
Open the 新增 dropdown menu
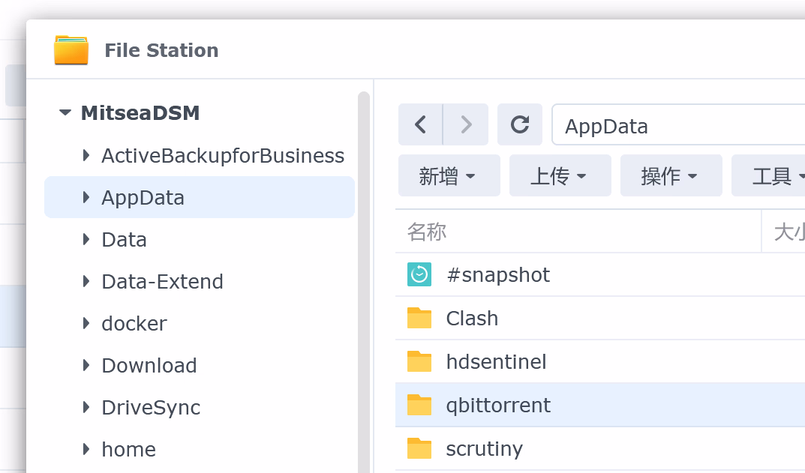449,176
